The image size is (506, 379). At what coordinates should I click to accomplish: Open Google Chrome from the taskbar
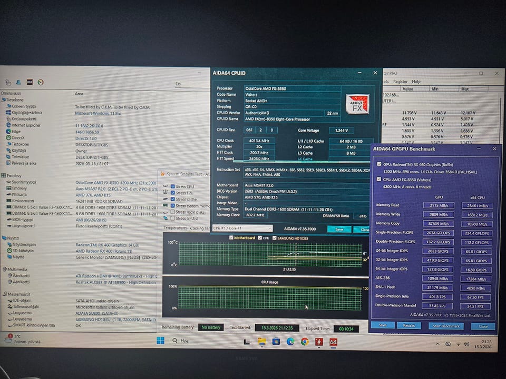coord(304,342)
